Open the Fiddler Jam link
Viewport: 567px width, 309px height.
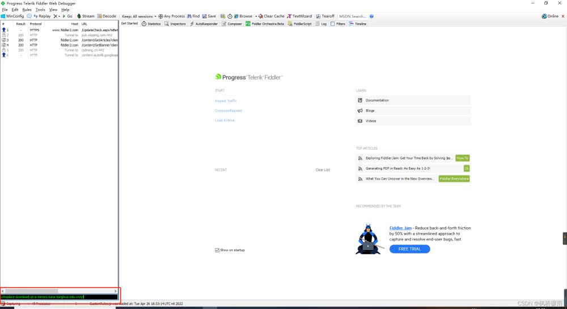tap(400, 228)
